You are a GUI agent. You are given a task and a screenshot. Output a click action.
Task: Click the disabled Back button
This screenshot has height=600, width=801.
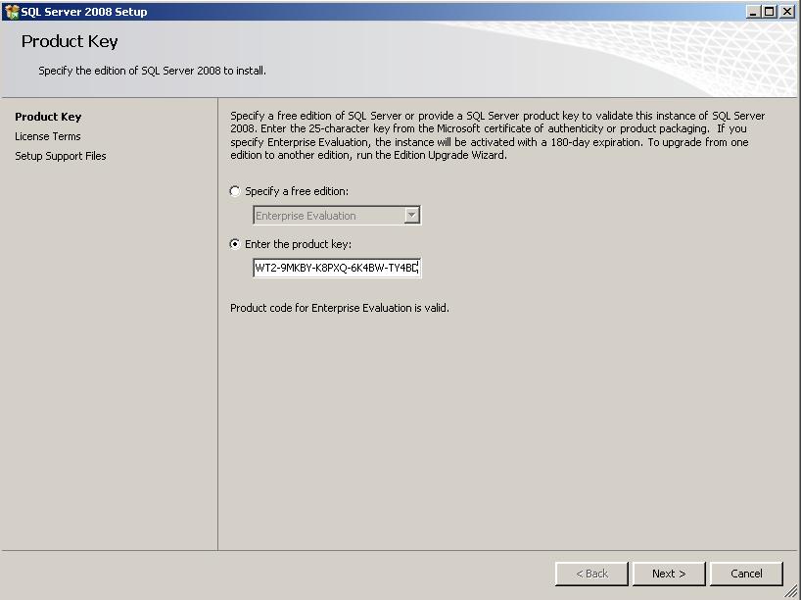tap(591, 574)
